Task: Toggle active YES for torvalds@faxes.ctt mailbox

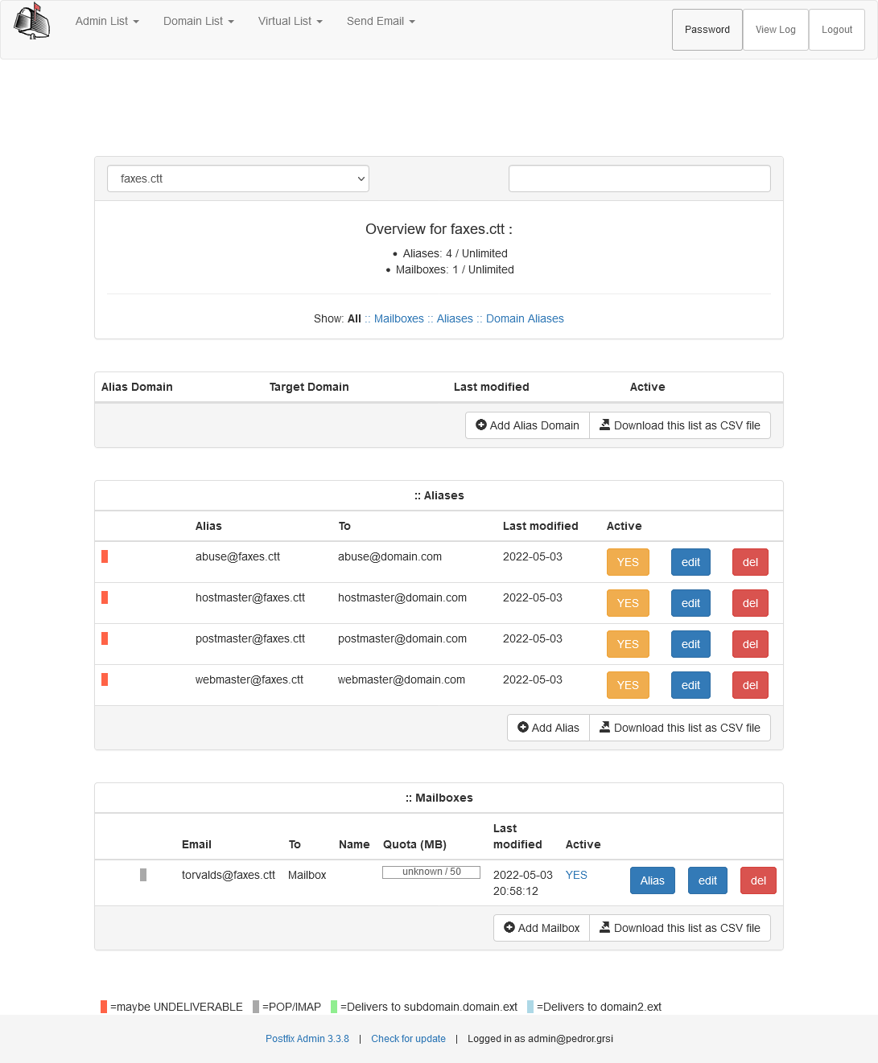Action: pos(576,875)
